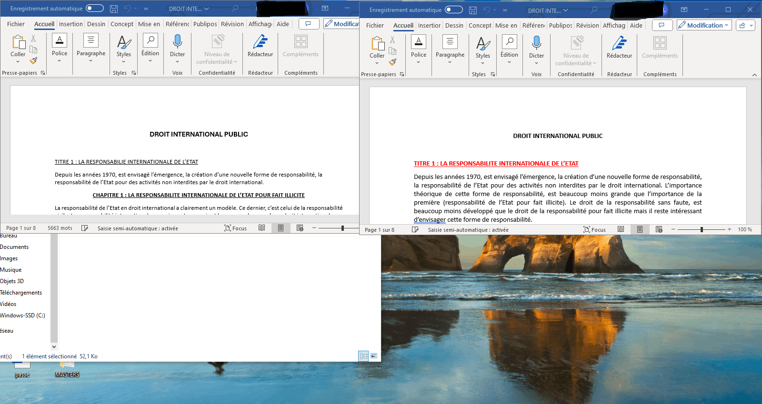Click Focus mode button in right status bar
This screenshot has height=404, width=762.
[595, 229]
